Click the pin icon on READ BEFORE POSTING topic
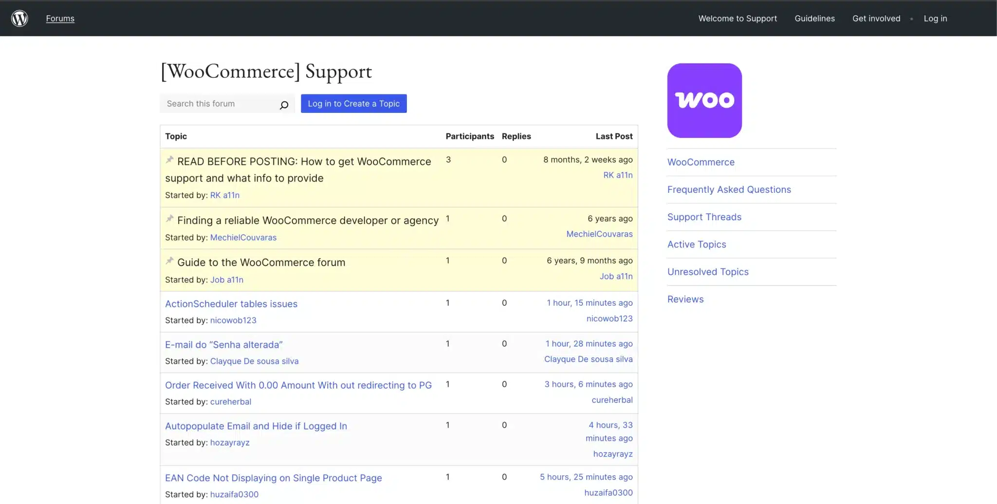Screen dimensions: 997x504 169,159
